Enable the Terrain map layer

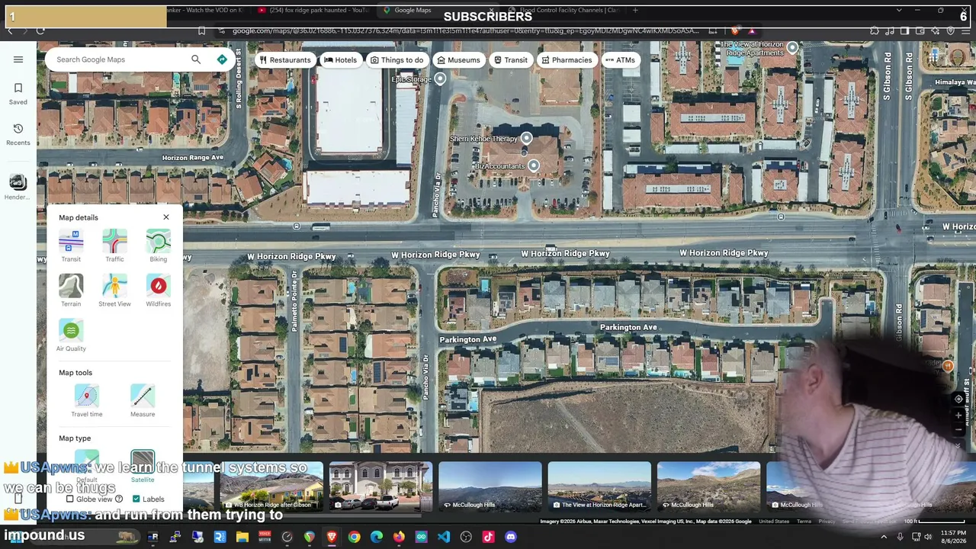(71, 291)
